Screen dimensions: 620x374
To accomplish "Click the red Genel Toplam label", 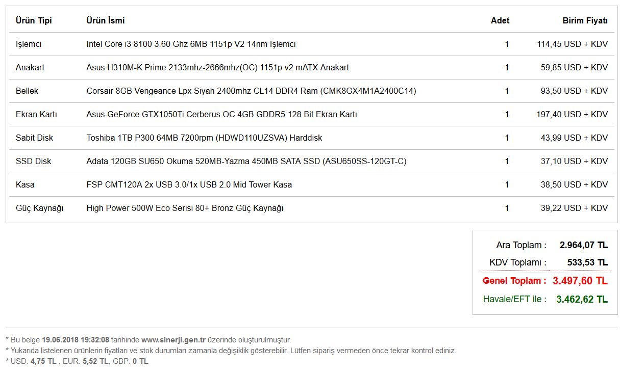I will (x=514, y=281).
